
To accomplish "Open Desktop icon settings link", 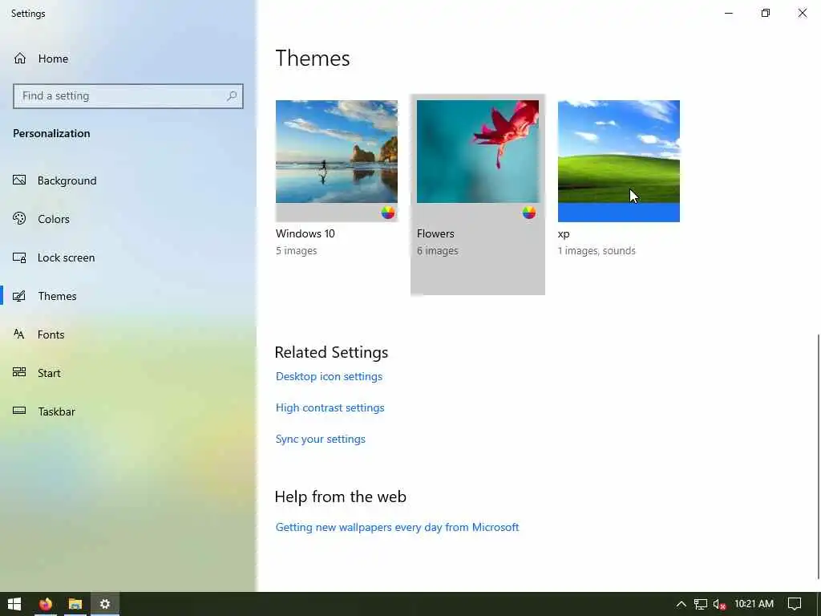I will click(329, 377).
